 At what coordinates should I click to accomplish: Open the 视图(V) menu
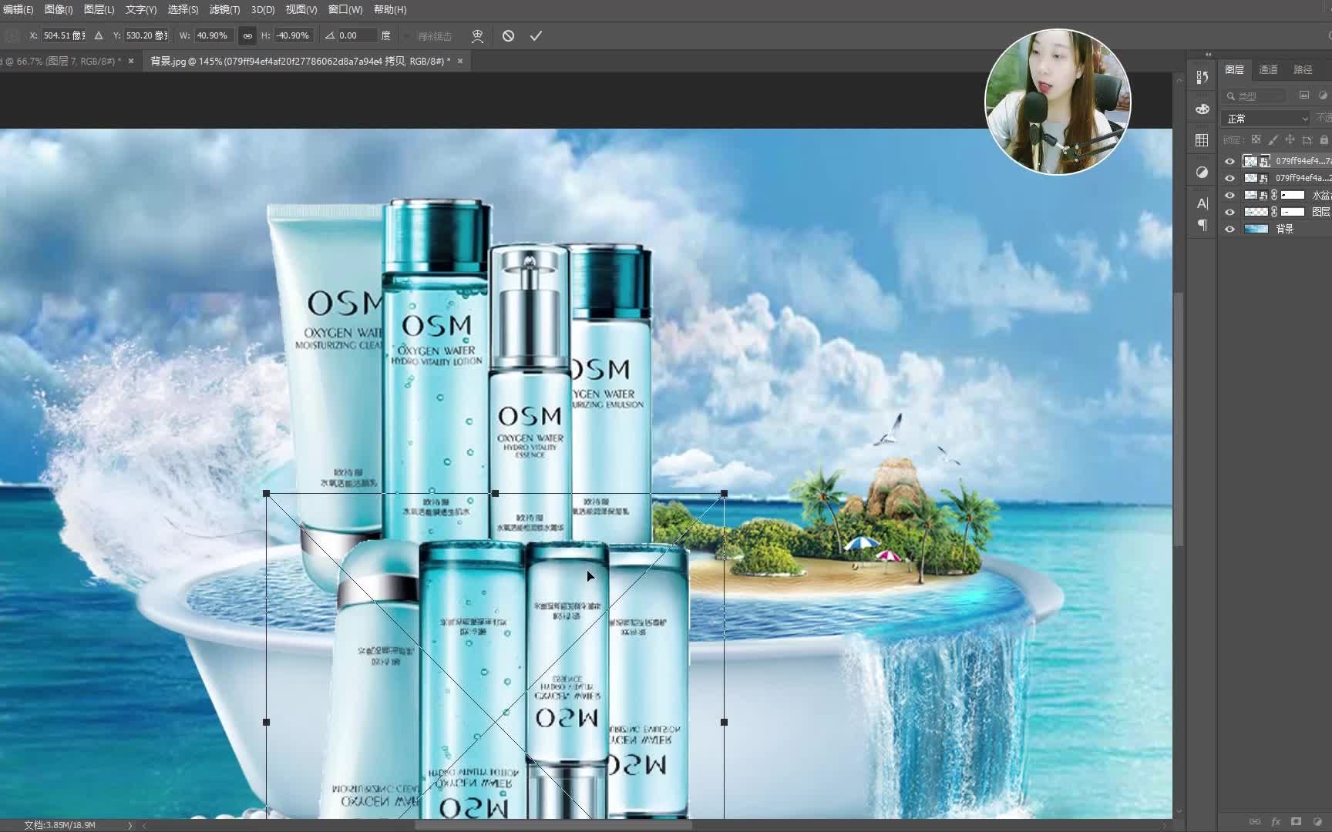[301, 9]
